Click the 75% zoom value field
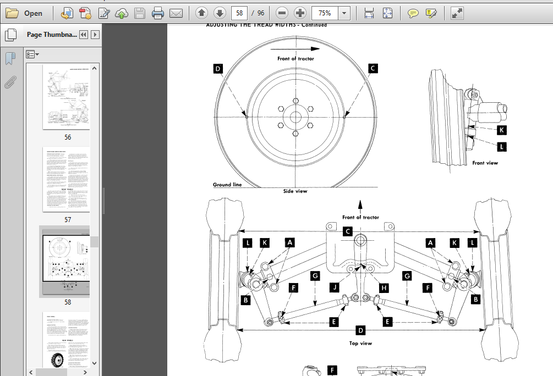The image size is (553, 376). tap(325, 13)
